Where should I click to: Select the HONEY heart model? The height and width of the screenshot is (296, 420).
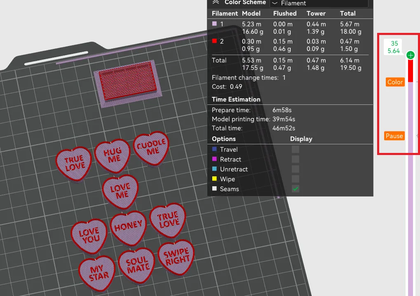point(128,228)
